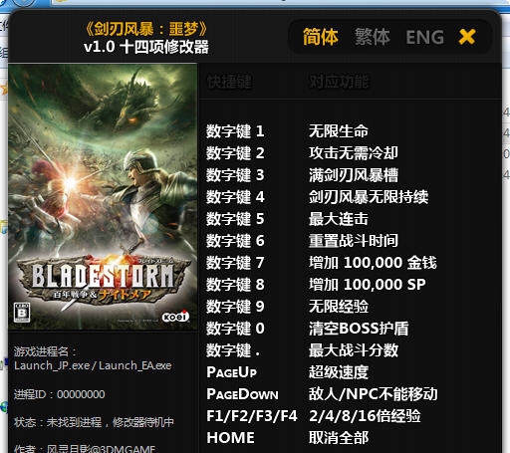The width and height of the screenshot is (510, 453).
Task: Select 剑刃风暴无限持续 cheat
Action: click(x=369, y=197)
